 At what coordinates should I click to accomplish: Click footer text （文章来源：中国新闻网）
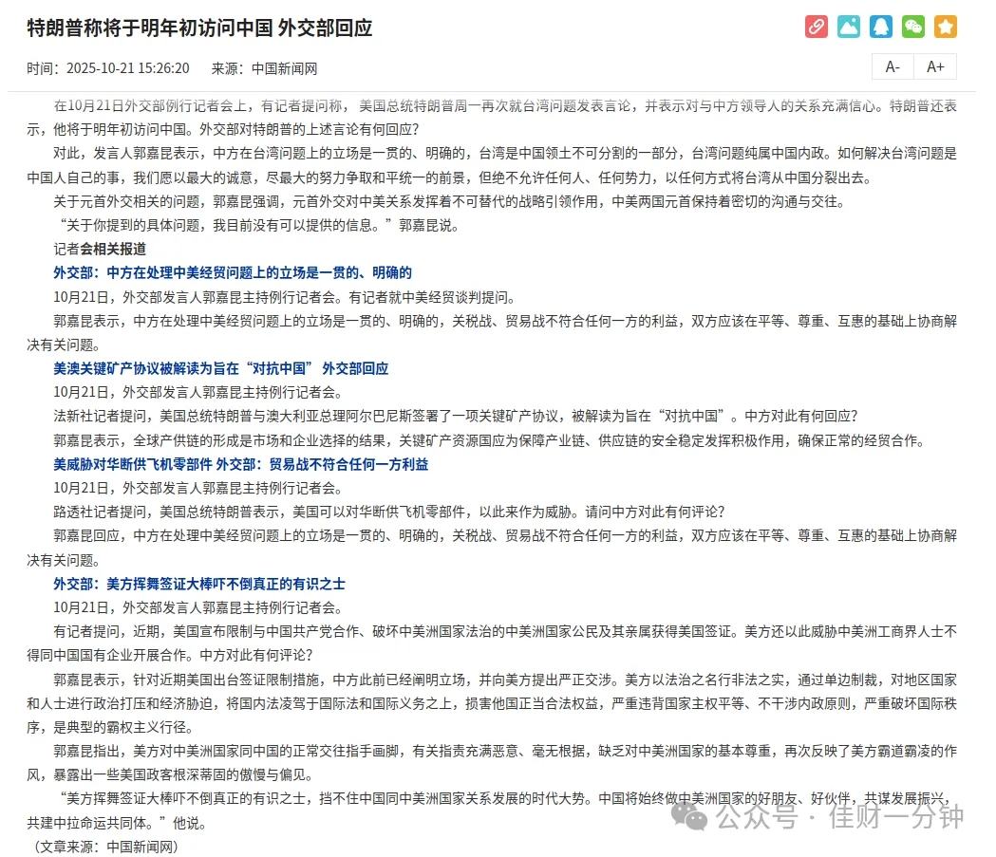(106, 847)
